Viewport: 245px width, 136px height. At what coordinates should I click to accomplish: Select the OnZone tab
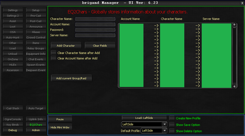13,59
